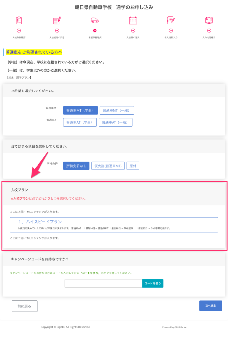Click the notepad icon for 個人情報入力
The height and width of the screenshot is (337, 228).
pos(171,20)
